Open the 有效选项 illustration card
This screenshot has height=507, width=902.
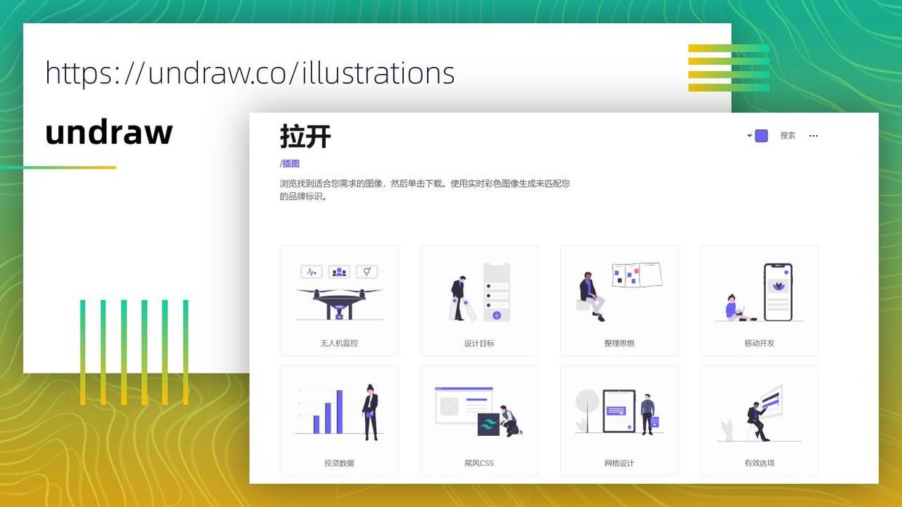click(x=759, y=421)
